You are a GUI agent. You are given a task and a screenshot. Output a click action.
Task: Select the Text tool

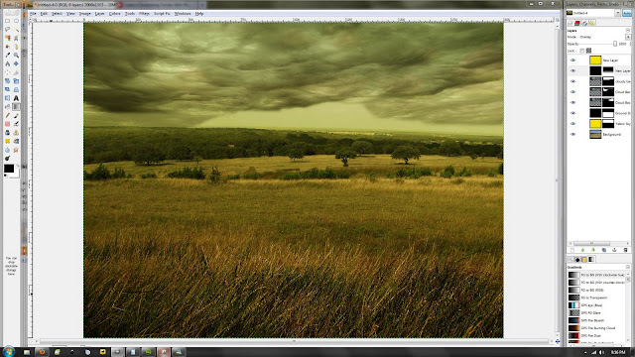coord(16,98)
